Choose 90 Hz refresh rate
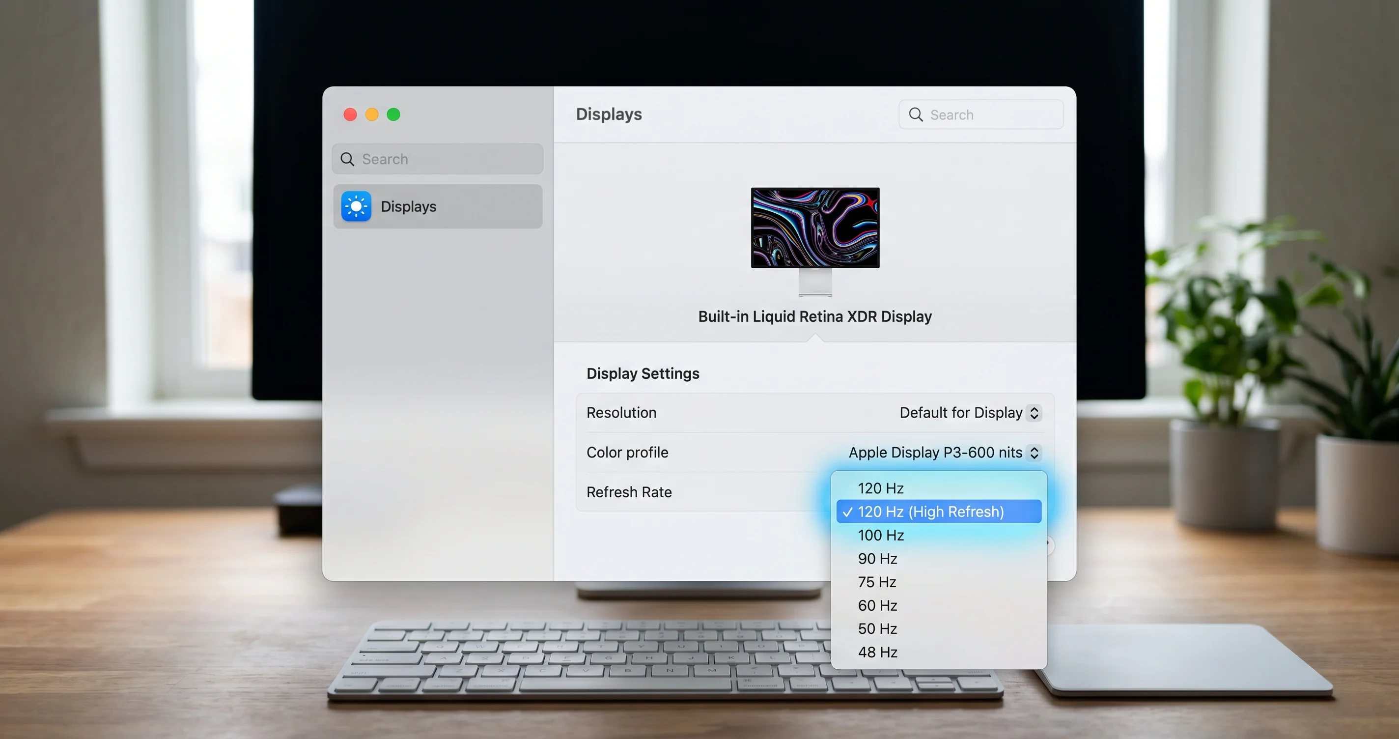Screen dimensions: 1399x739 coord(938,559)
